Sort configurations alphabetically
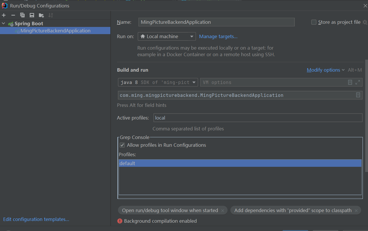The height and width of the screenshot is (231, 368). tap(51, 15)
